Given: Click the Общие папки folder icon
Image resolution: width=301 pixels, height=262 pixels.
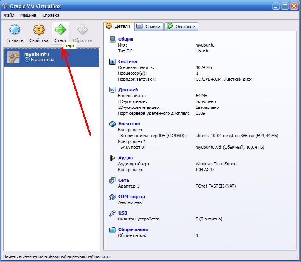Looking at the screenshot, I should [x=112, y=229].
